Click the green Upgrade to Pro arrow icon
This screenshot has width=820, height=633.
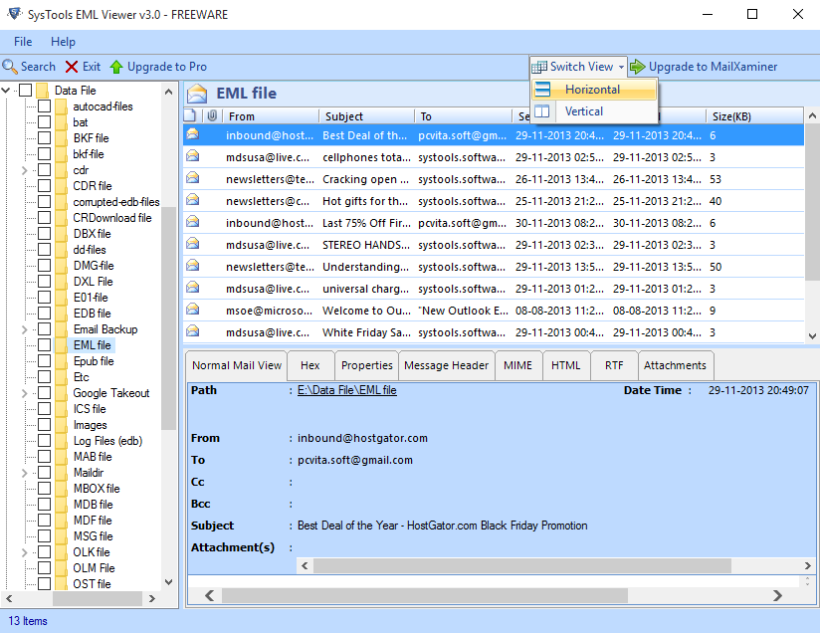(116, 67)
